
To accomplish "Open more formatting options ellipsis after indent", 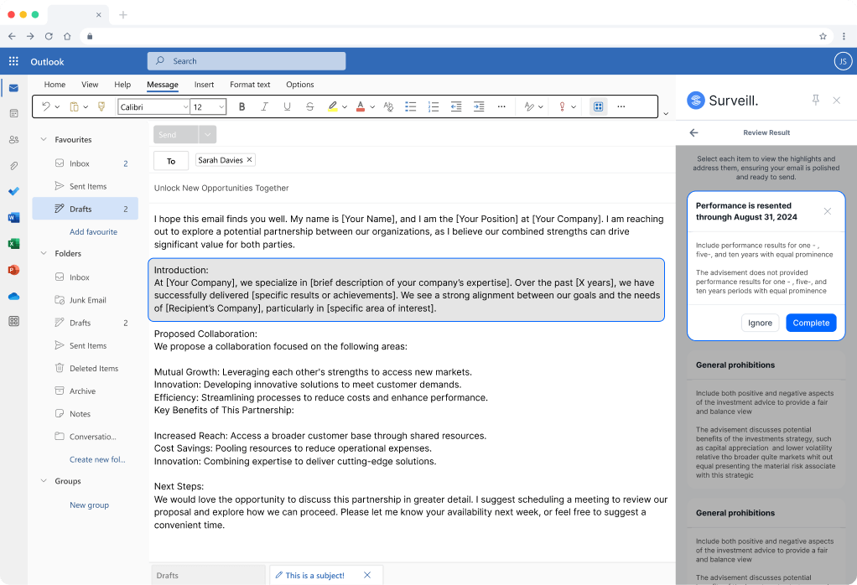I will pyautogui.click(x=501, y=107).
